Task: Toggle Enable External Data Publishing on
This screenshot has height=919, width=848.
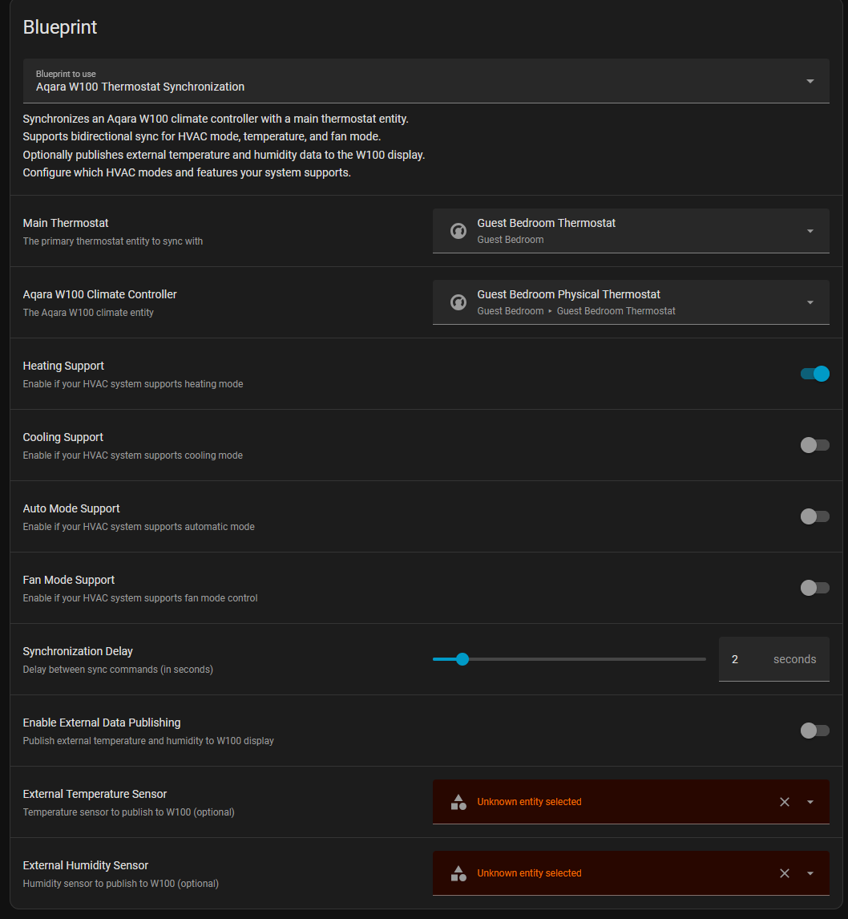Action: [814, 731]
